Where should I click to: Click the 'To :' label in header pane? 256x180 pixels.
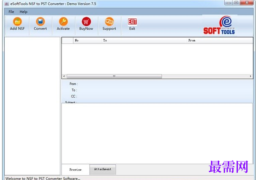tap(74, 90)
